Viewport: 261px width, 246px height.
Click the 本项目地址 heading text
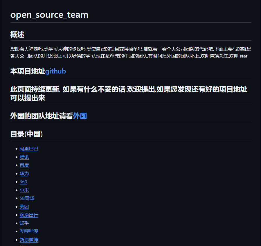[28, 71]
